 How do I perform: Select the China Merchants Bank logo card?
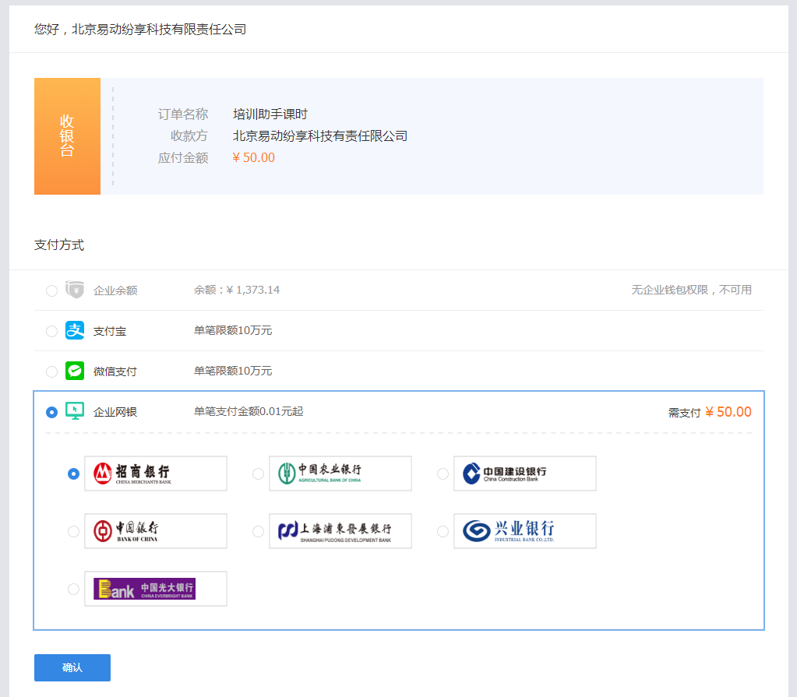pyautogui.click(x=156, y=473)
